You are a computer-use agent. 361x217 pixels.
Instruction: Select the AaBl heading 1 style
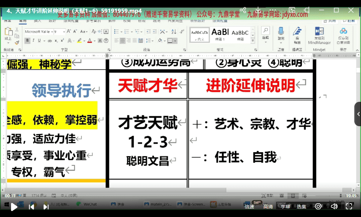220,34
